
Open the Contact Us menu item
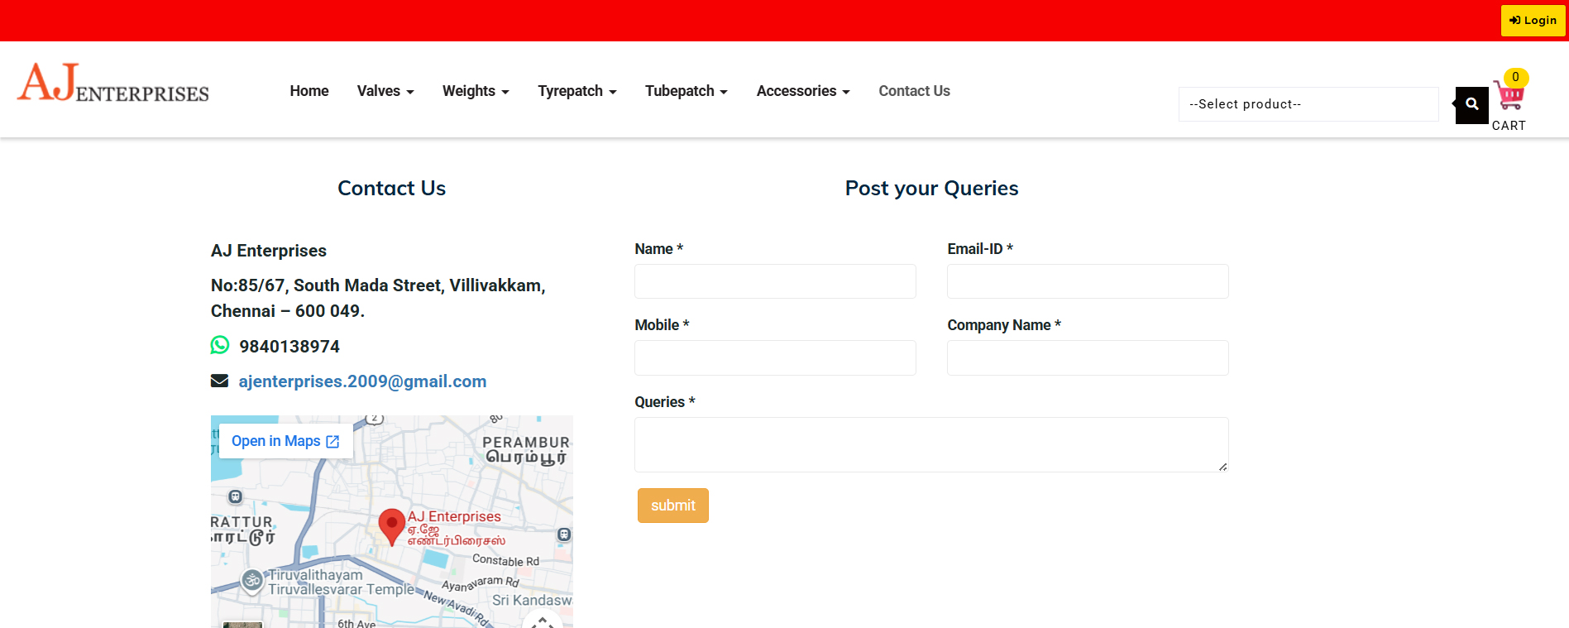tap(914, 91)
